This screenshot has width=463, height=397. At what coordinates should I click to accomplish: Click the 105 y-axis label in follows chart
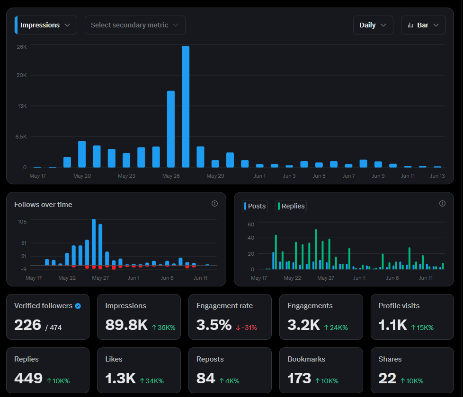coord(22,222)
